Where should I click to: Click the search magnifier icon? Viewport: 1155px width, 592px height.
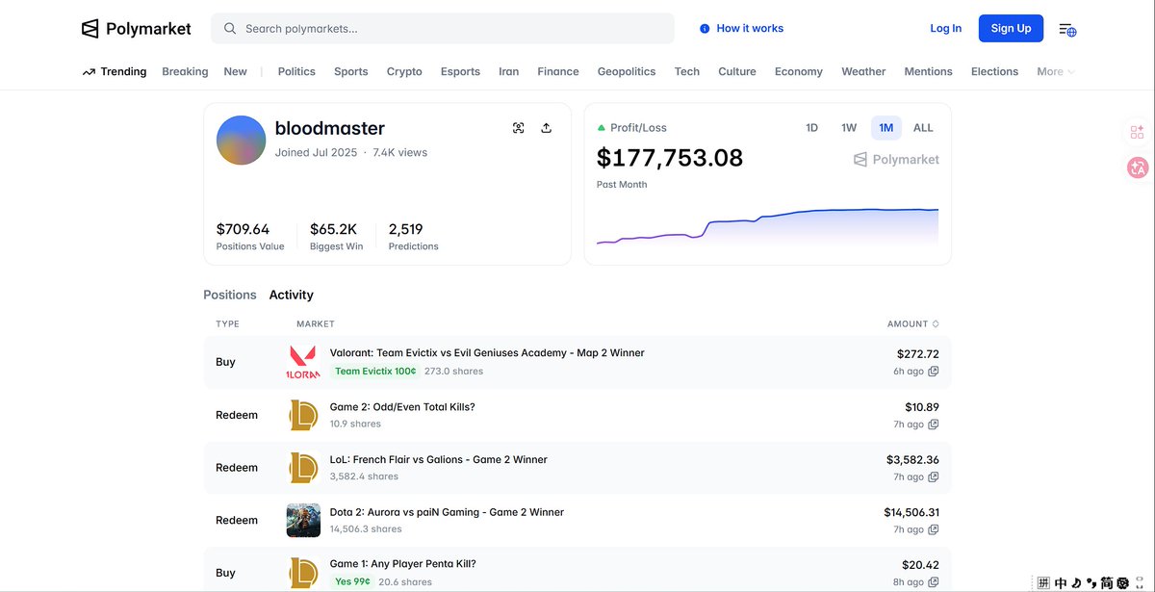(x=230, y=29)
